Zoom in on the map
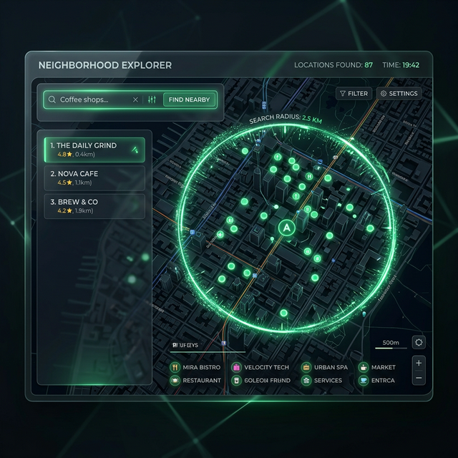Viewport: 458px width, 458px height. pos(419,363)
